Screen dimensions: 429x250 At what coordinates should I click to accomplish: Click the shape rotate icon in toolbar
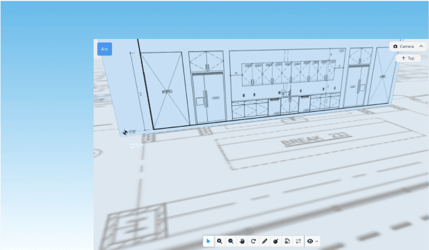click(287, 241)
